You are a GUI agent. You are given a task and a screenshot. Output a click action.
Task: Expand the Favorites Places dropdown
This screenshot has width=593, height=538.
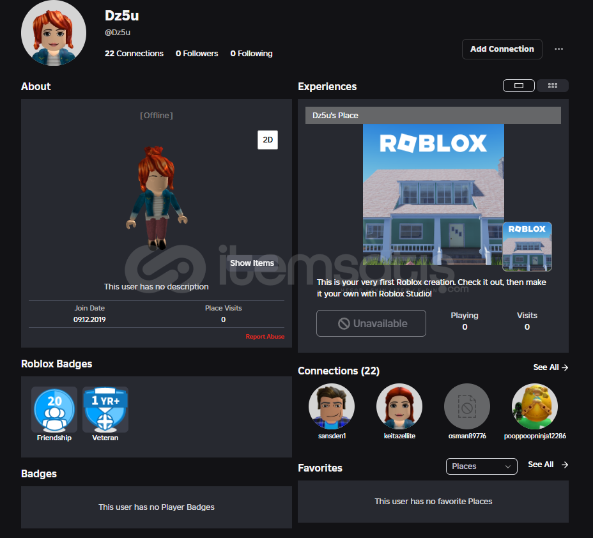point(481,466)
